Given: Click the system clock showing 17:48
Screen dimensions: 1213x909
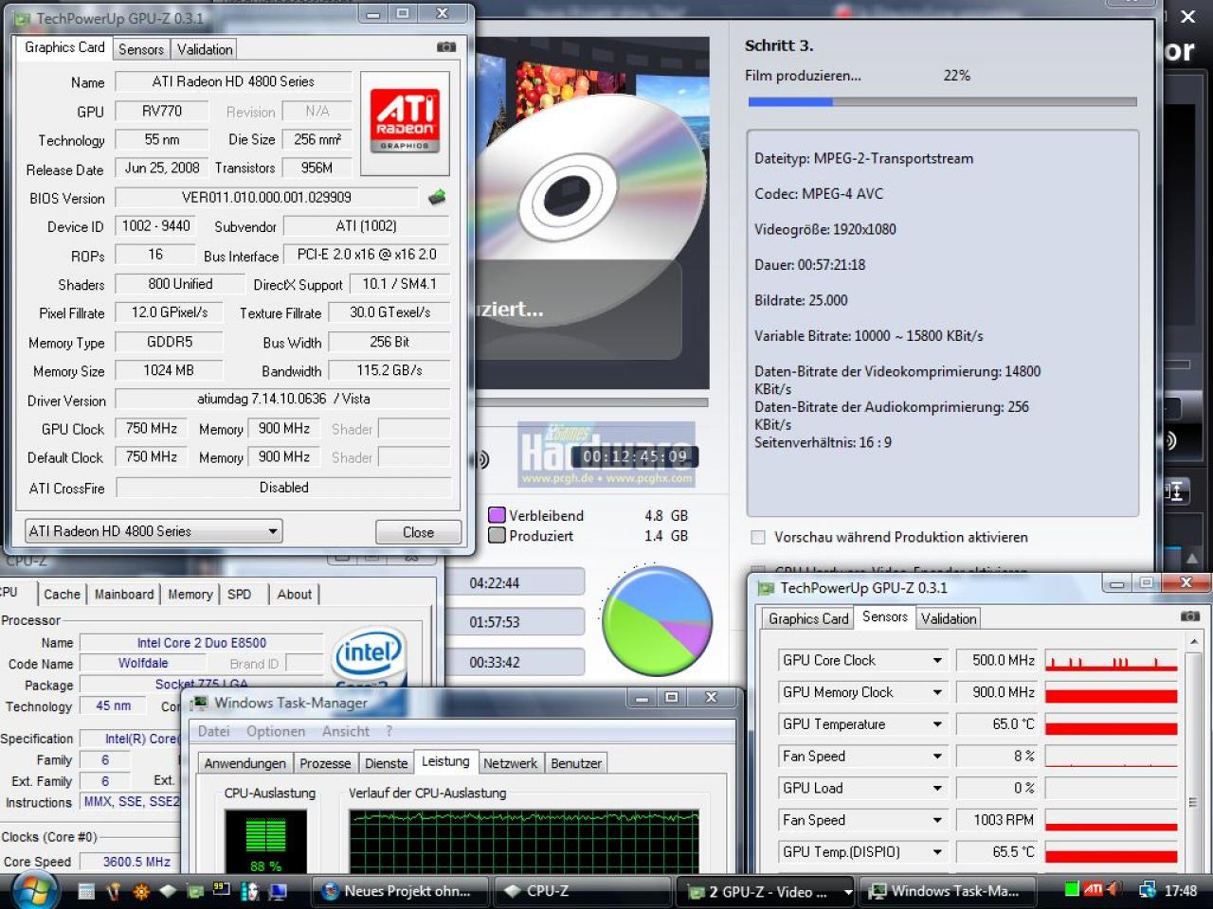Looking at the screenshot, I should (x=1180, y=891).
